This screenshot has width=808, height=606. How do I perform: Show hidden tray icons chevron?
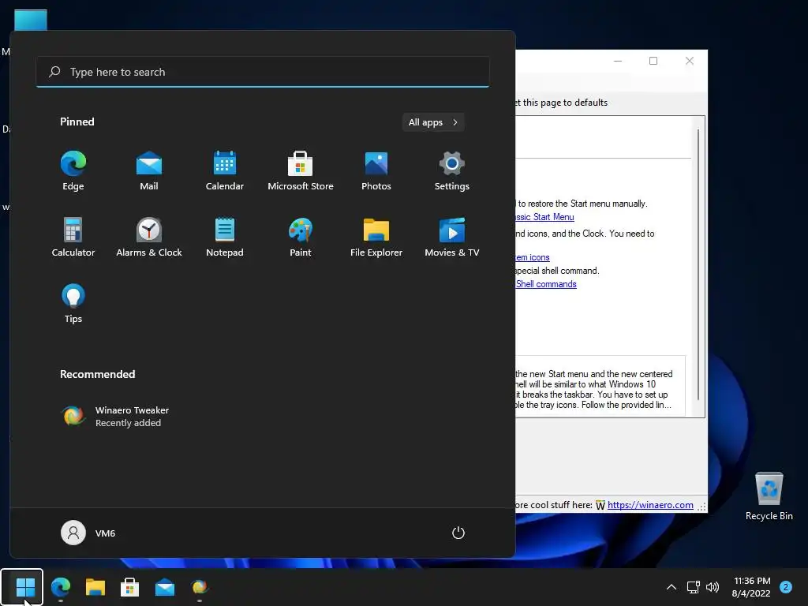[671, 587]
